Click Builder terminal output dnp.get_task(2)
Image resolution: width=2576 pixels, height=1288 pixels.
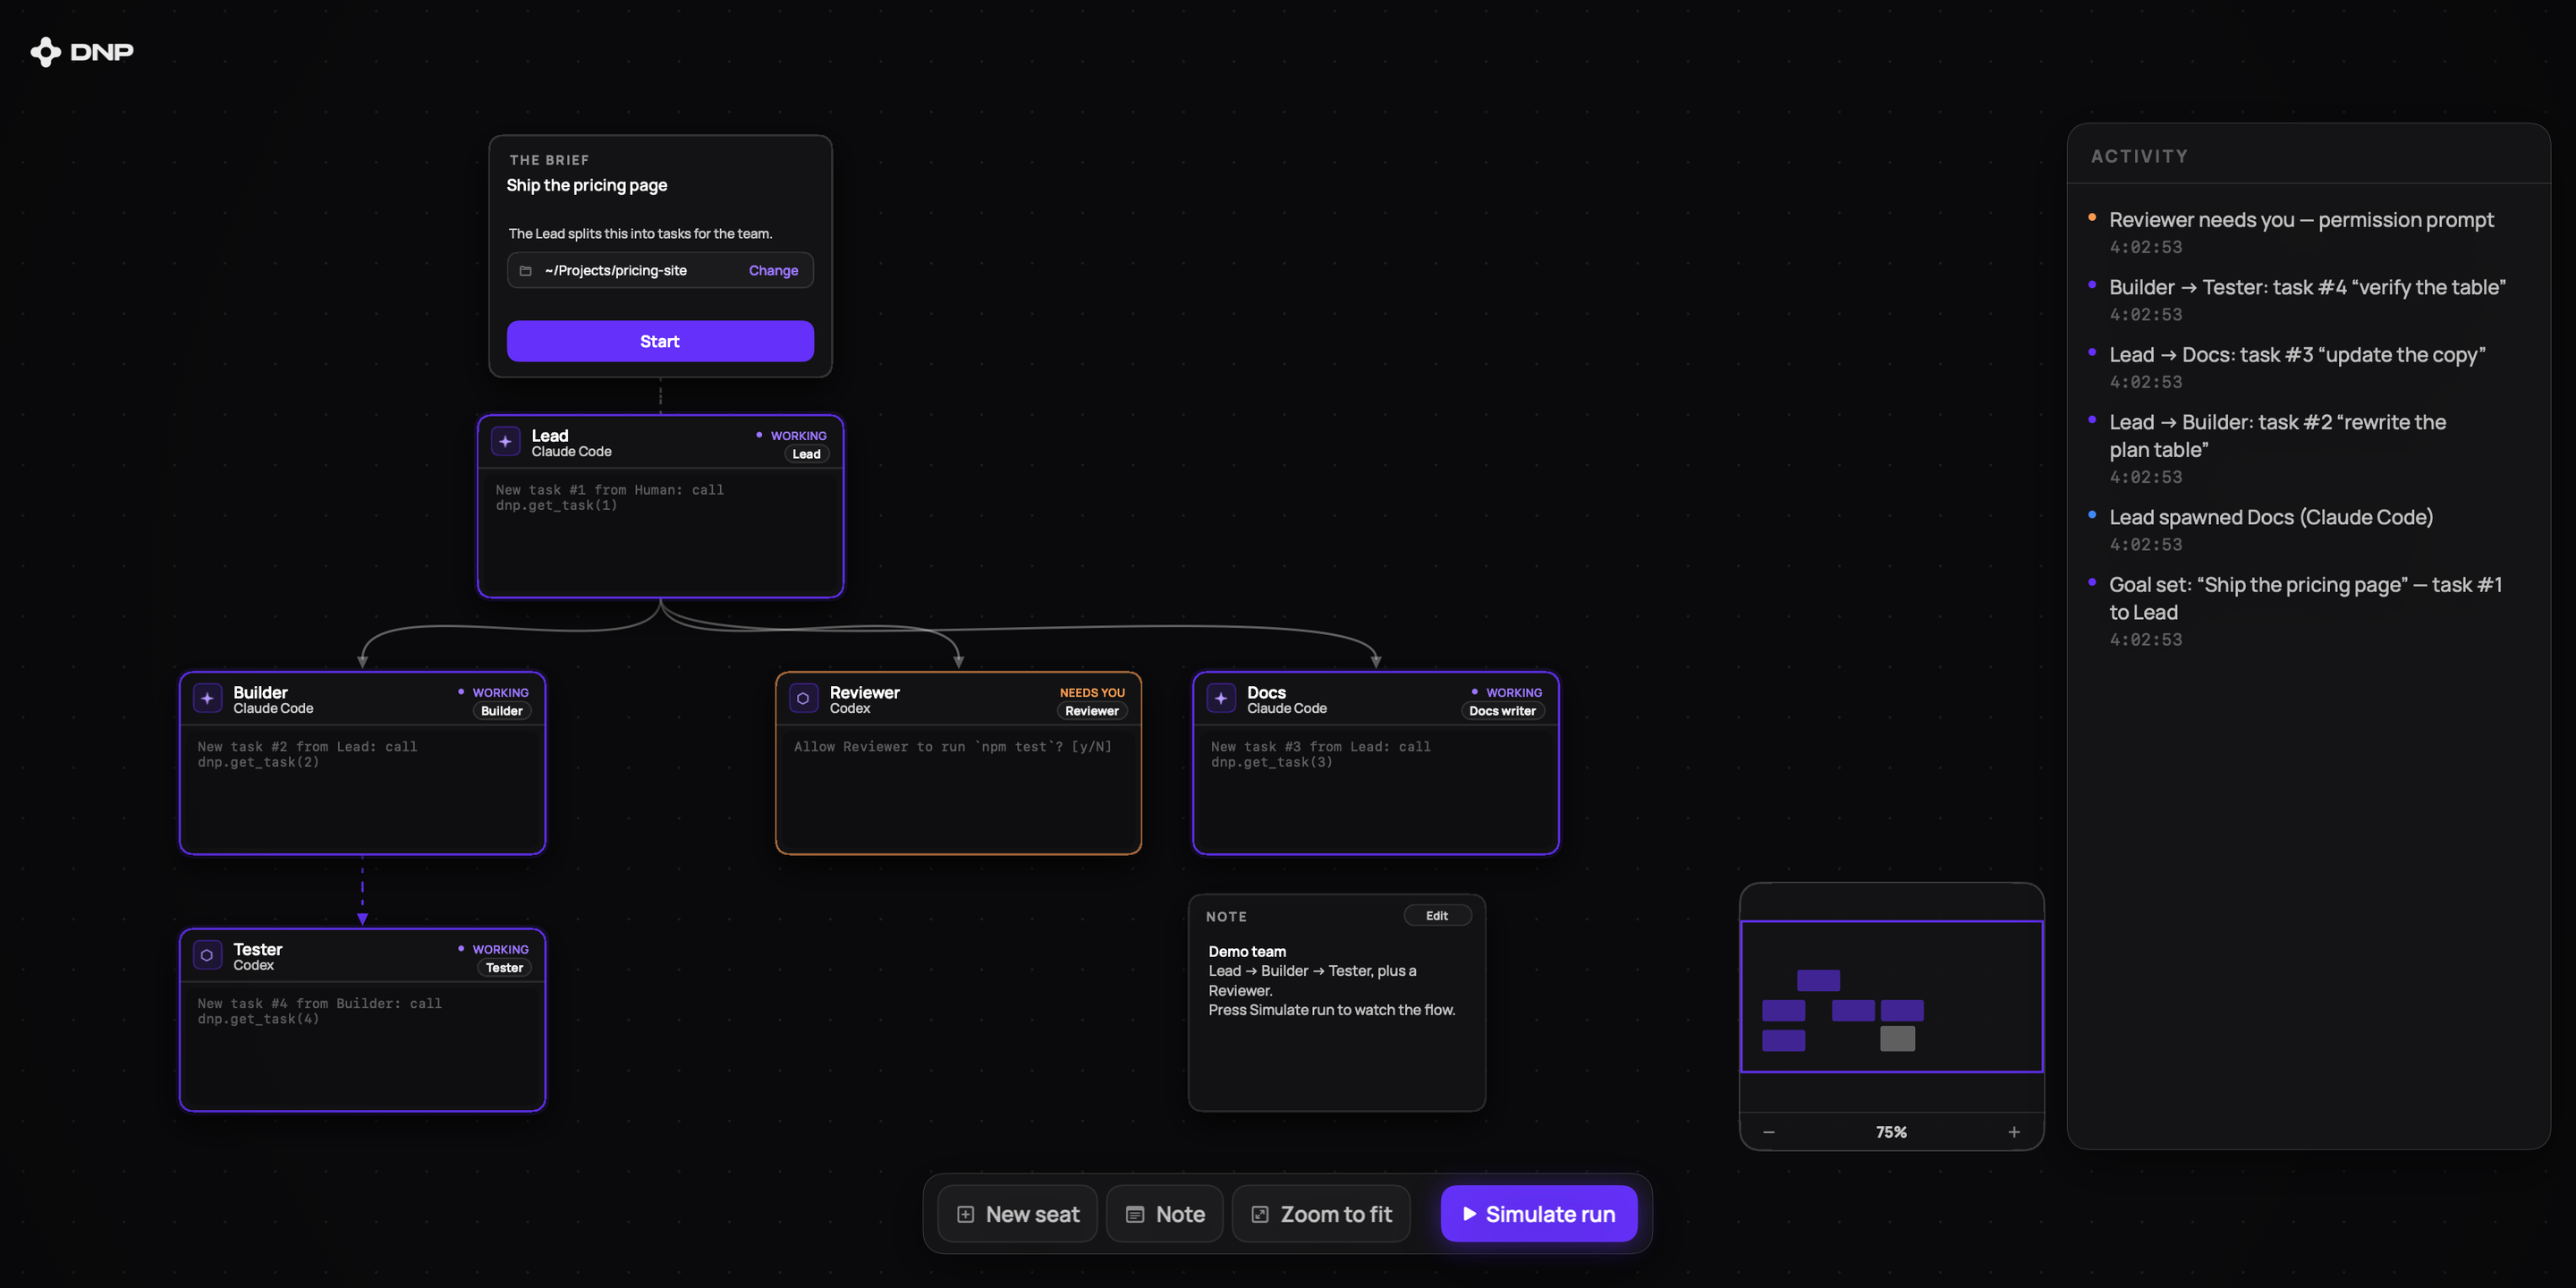[x=308, y=755]
